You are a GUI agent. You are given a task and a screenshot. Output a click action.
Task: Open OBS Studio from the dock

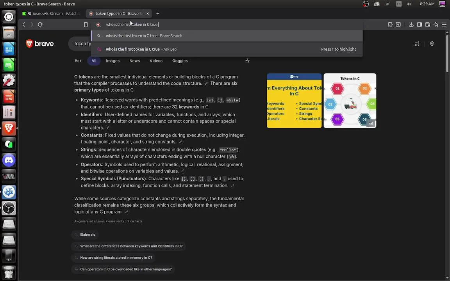(x=9, y=208)
